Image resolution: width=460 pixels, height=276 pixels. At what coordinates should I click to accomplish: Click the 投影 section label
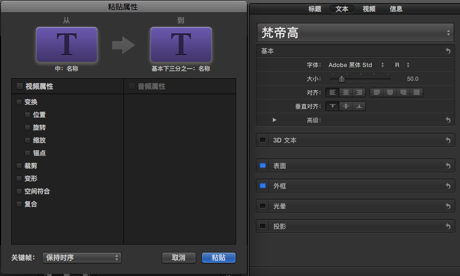(280, 226)
